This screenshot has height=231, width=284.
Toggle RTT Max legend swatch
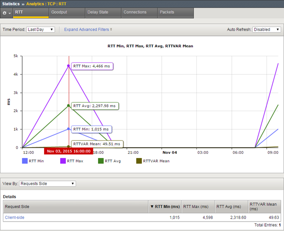click(62, 161)
